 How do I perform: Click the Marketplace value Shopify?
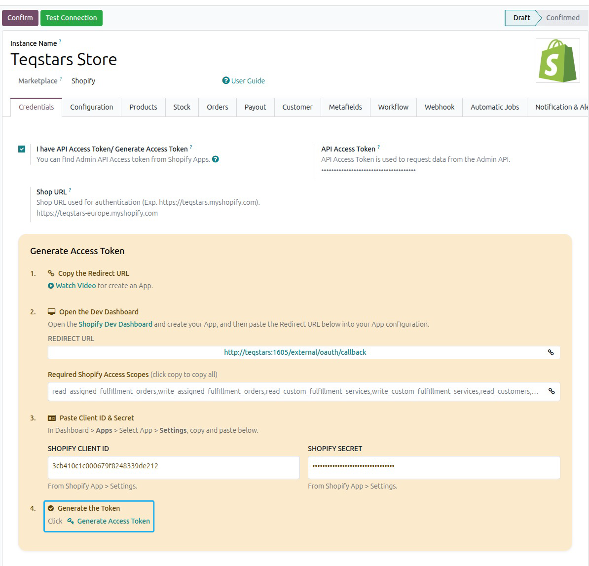point(83,81)
